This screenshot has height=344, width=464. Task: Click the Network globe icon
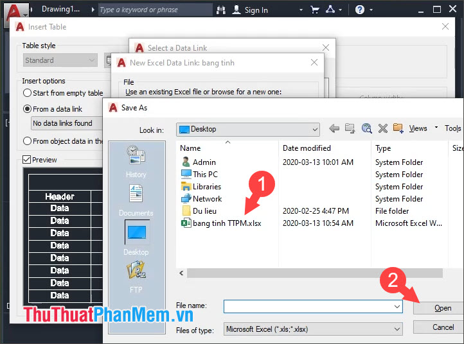[x=186, y=198]
